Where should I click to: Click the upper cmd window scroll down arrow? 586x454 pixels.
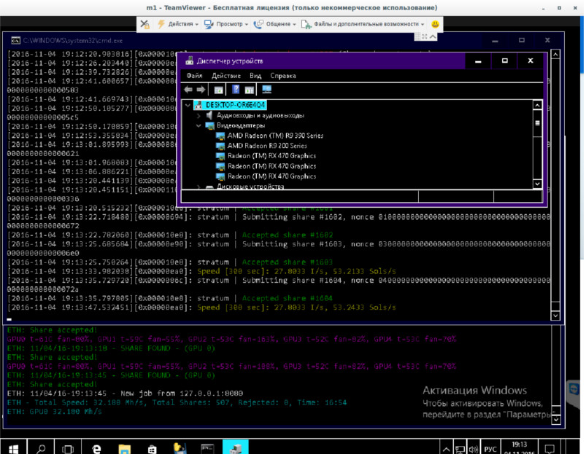click(x=555, y=316)
